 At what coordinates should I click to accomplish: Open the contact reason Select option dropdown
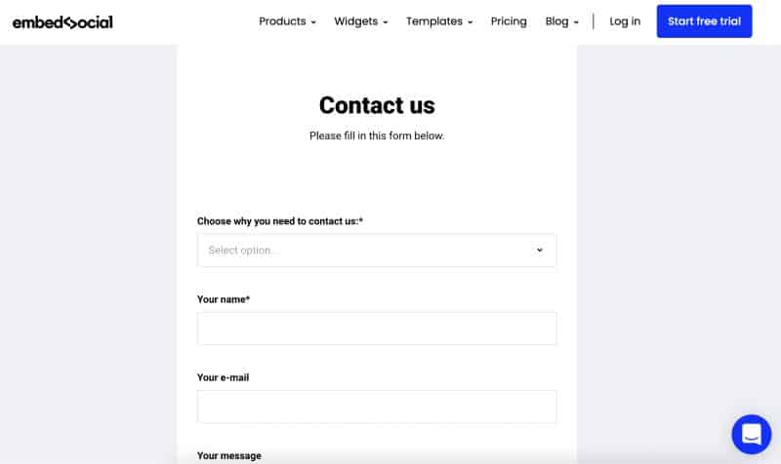click(377, 251)
